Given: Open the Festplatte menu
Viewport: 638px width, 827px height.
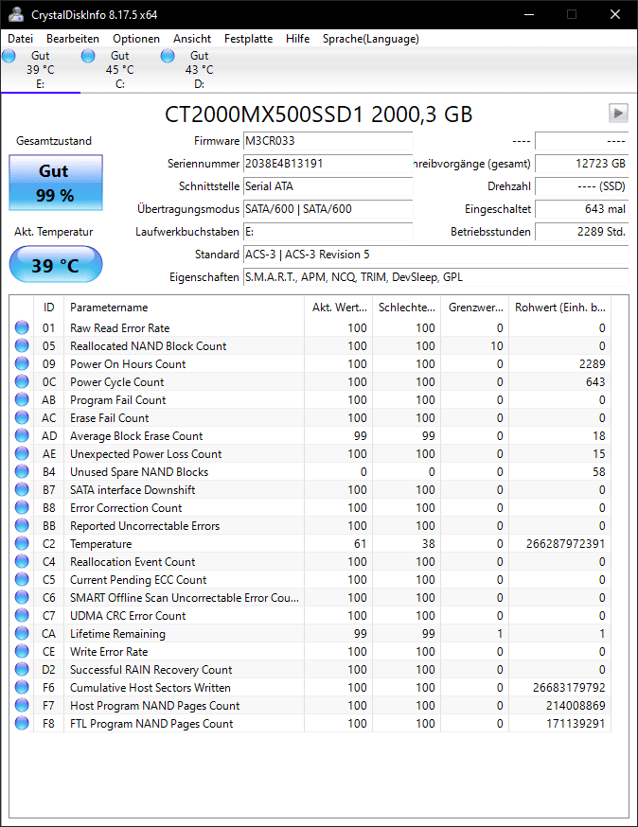Looking at the screenshot, I should (x=249, y=39).
